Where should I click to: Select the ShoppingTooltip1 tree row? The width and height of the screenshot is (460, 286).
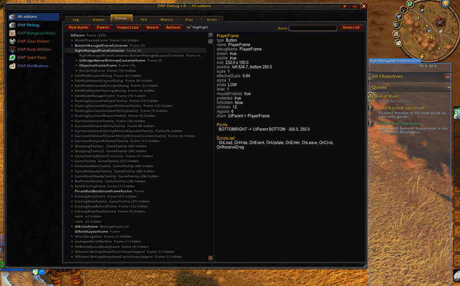coord(136,146)
